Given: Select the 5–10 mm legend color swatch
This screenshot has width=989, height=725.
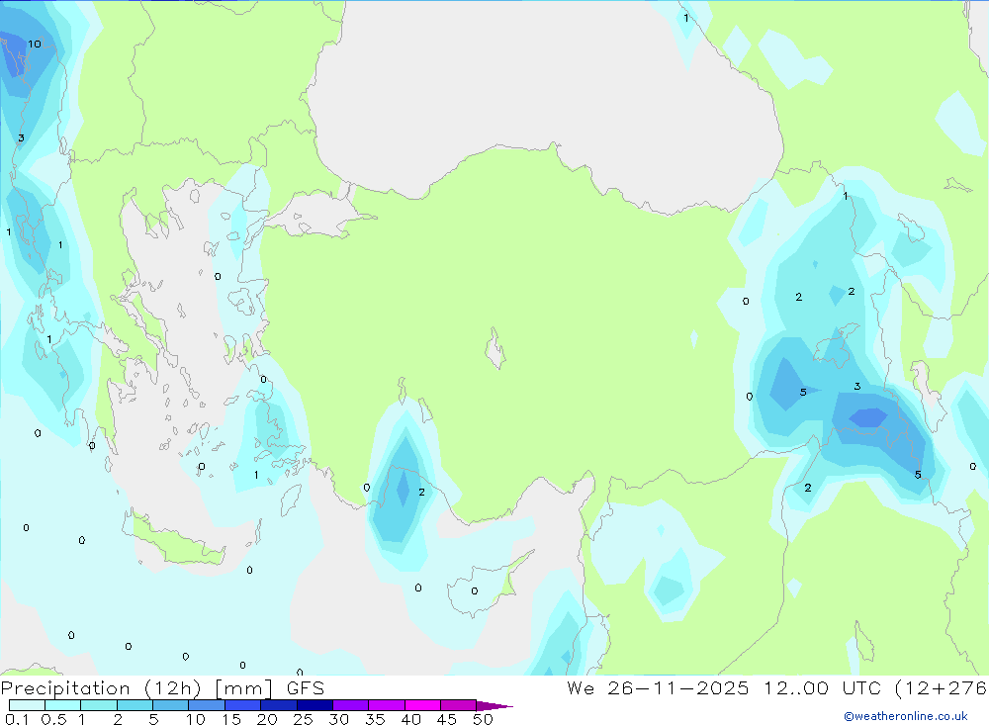Looking at the screenshot, I should click(171, 705).
